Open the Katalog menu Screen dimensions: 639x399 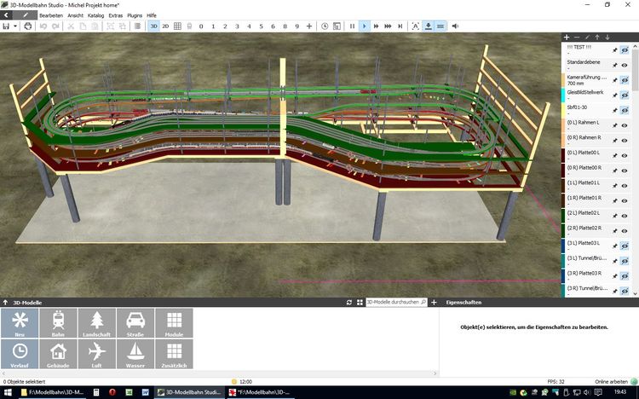click(95, 15)
